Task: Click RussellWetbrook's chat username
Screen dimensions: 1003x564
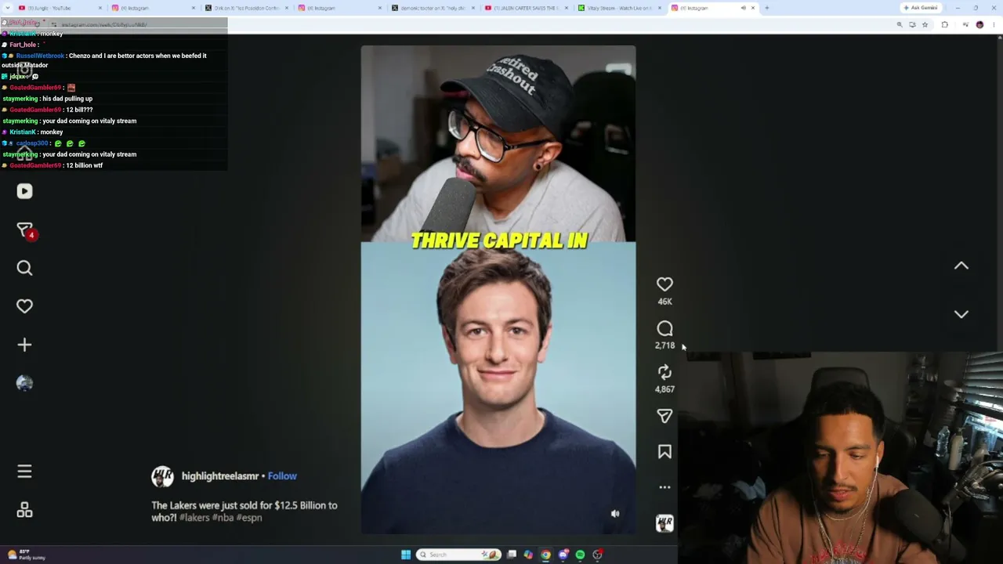Action: tap(40, 56)
